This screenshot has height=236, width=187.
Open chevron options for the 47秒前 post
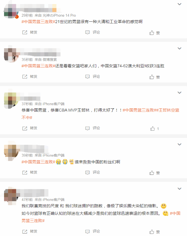point(179,188)
